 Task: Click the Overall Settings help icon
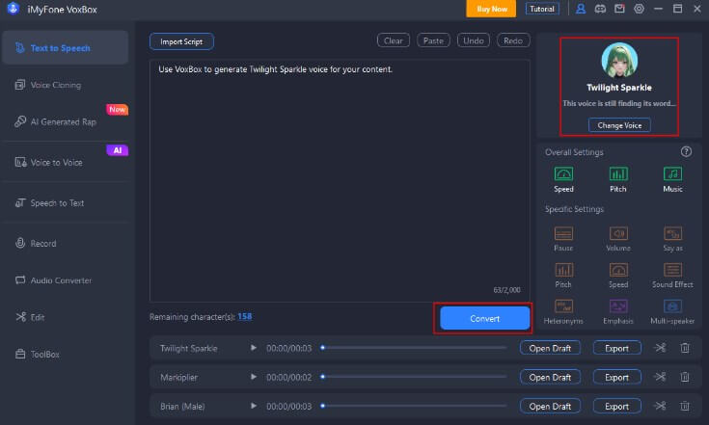(686, 151)
